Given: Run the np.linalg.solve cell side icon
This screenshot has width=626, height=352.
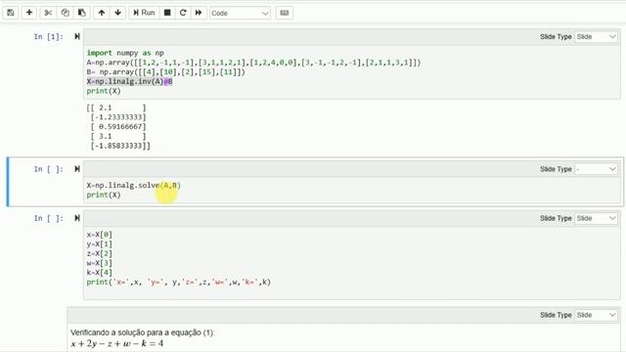Looking at the screenshot, I should point(77,169).
